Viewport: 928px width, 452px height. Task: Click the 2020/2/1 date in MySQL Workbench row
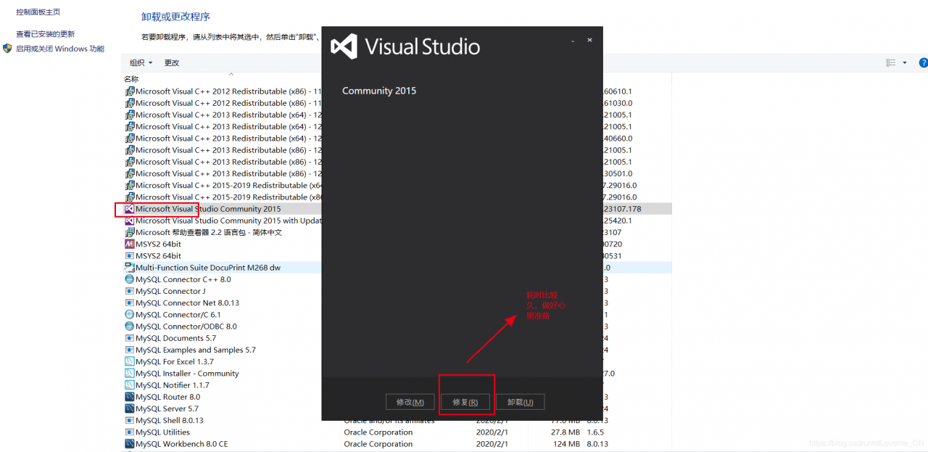pyautogui.click(x=492, y=444)
